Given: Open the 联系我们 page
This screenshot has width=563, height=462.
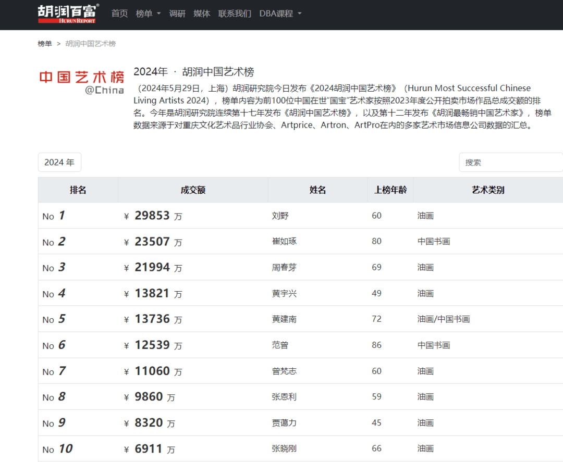Looking at the screenshot, I should [x=235, y=14].
